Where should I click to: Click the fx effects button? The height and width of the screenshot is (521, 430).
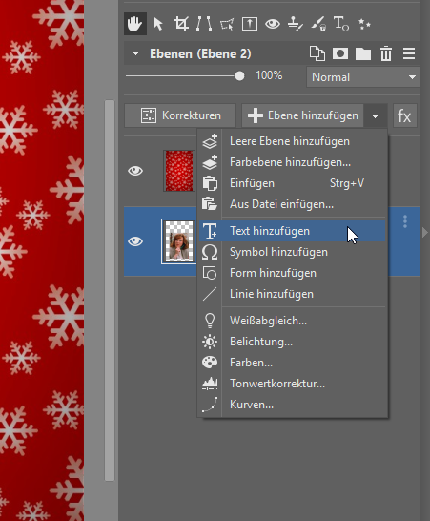point(405,116)
